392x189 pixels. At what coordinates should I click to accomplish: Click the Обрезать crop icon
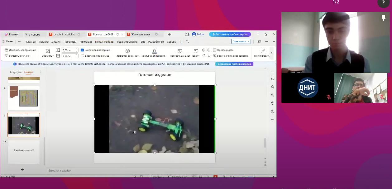pyautogui.click(x=48, y=51)
